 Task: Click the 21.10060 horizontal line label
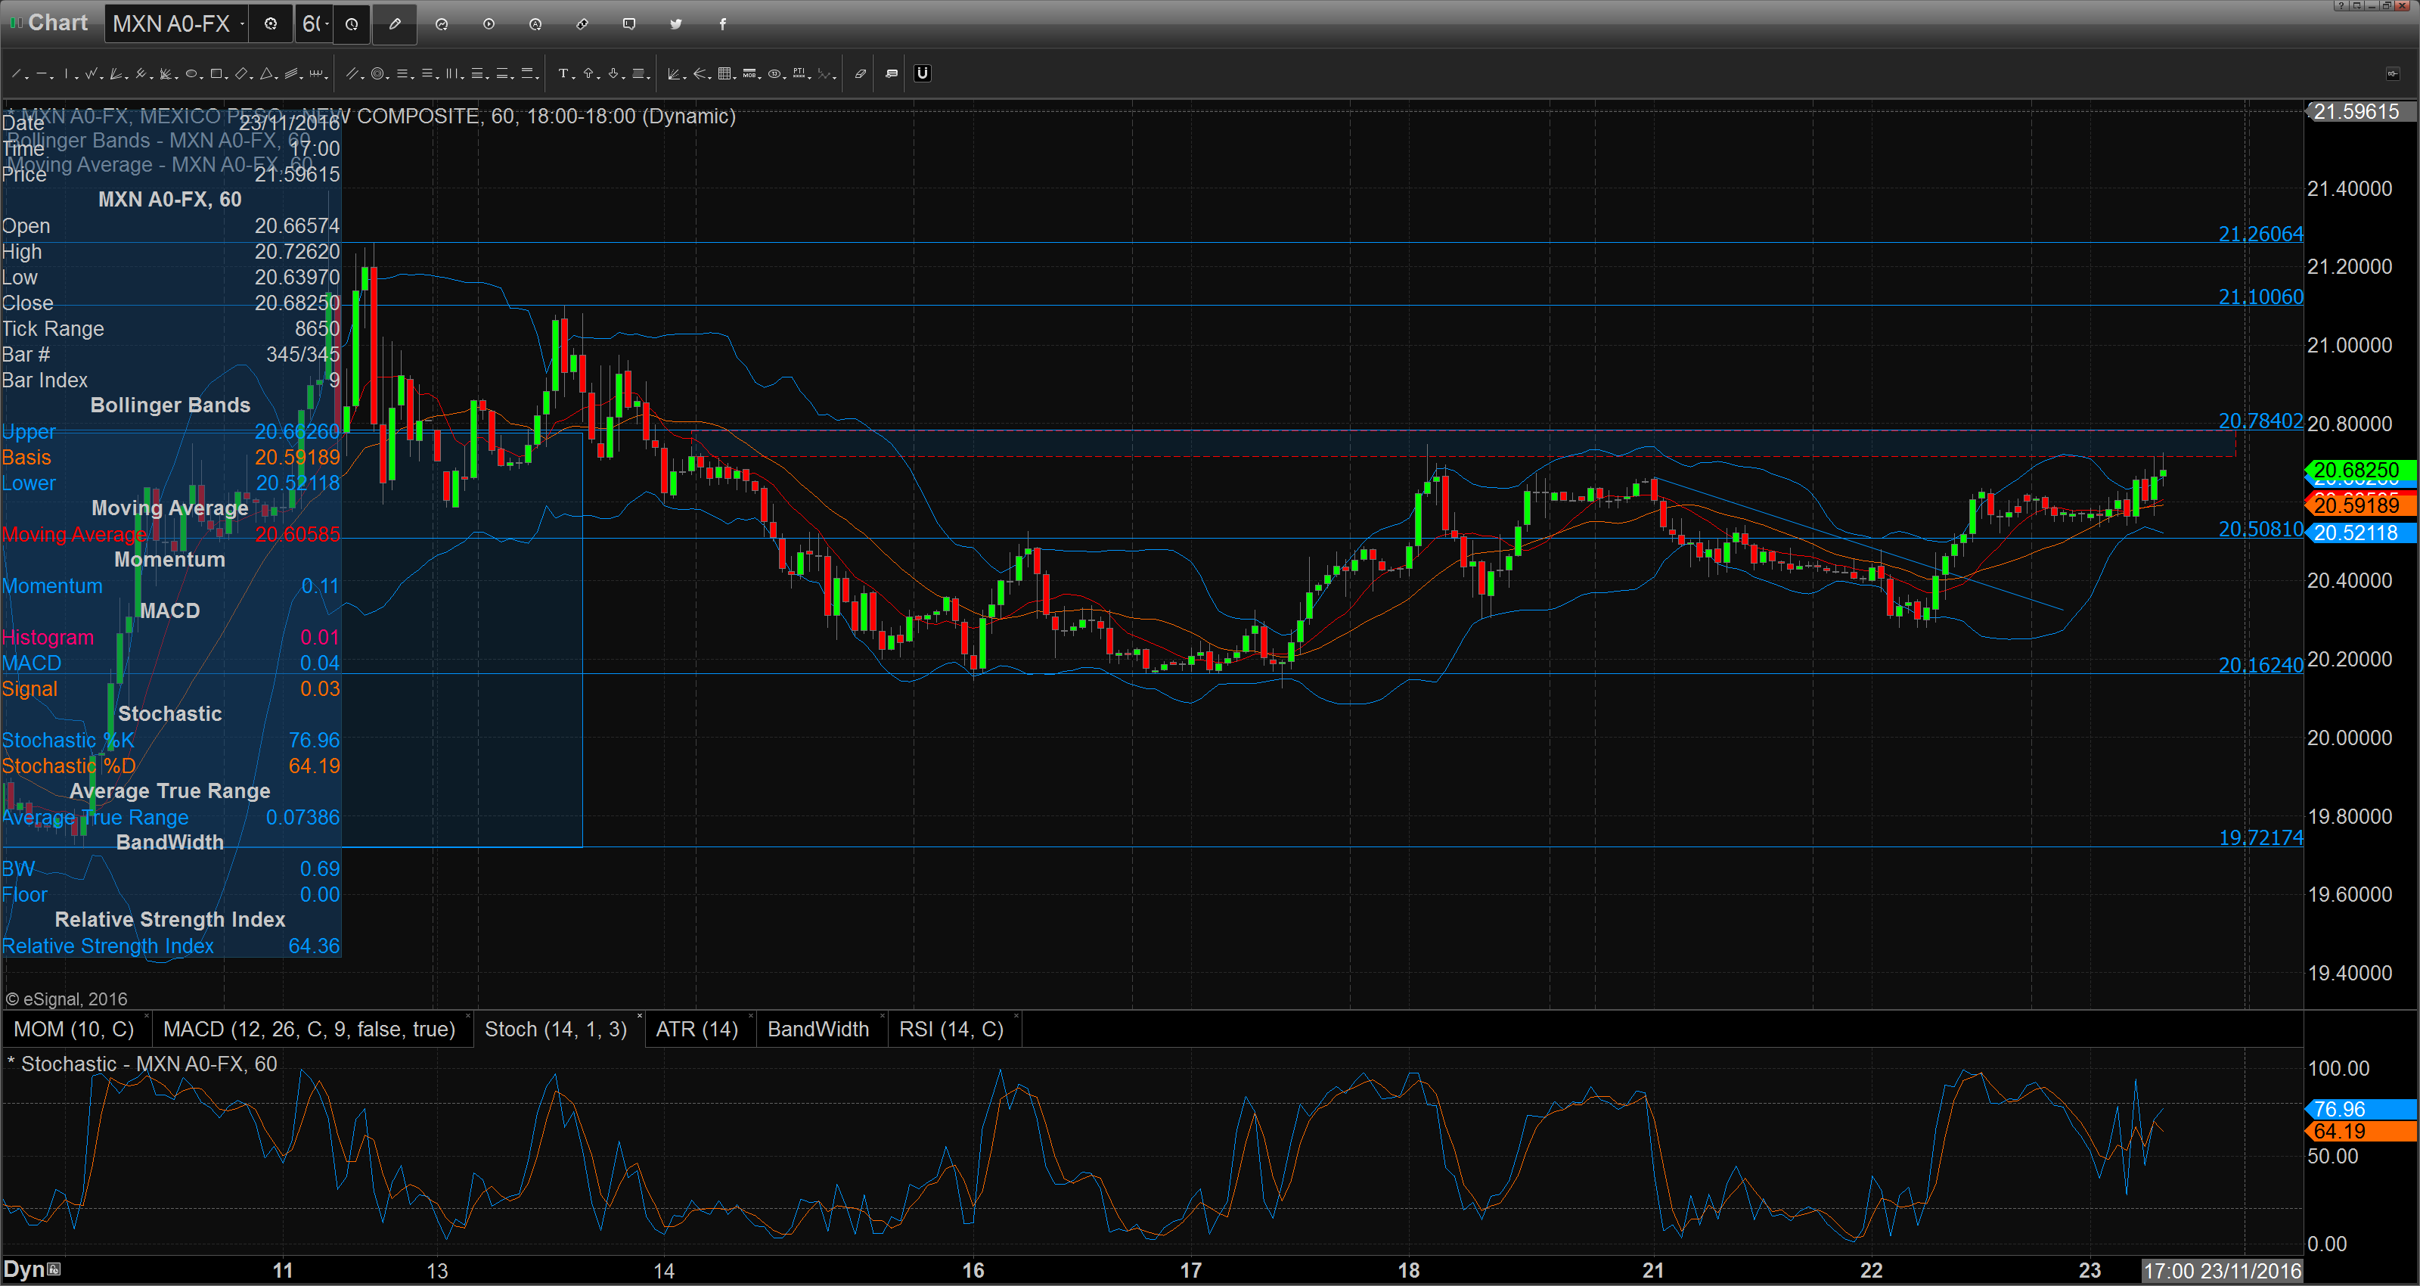[2260, 296]
